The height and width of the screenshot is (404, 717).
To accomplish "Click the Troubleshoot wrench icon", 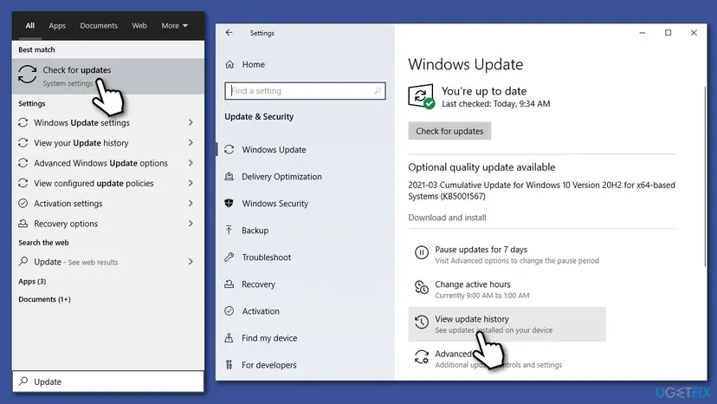I will point(229,257).
